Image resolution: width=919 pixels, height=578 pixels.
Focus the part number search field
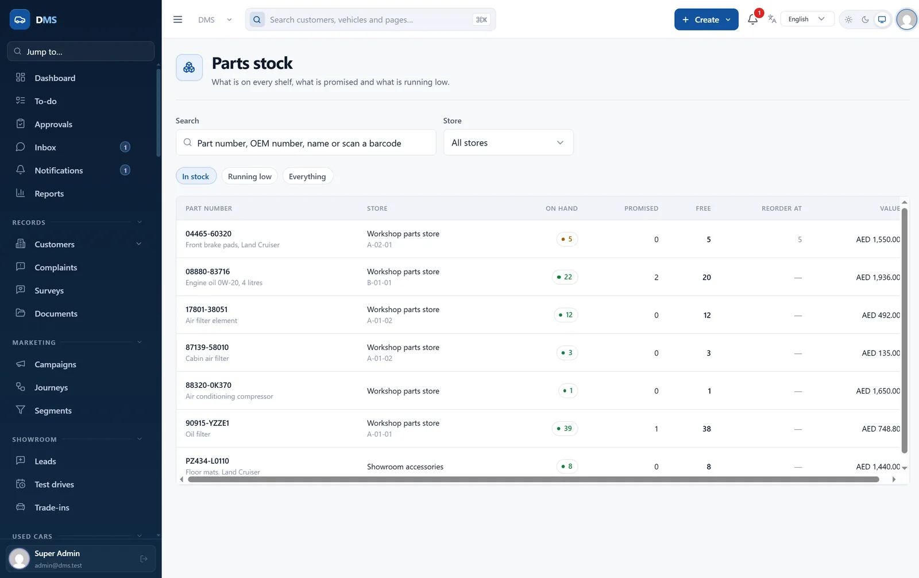[306, 142]
